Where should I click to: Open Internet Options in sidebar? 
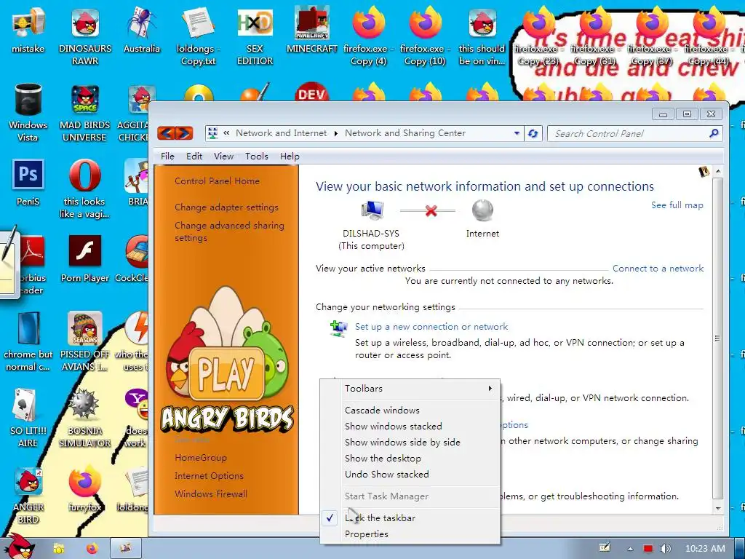(209, 476)
